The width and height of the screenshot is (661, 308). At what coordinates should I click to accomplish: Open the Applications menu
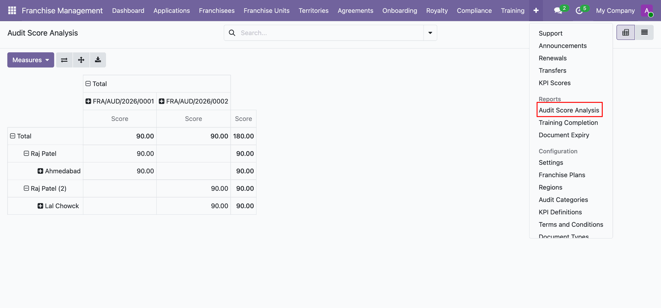pos(172,11)
